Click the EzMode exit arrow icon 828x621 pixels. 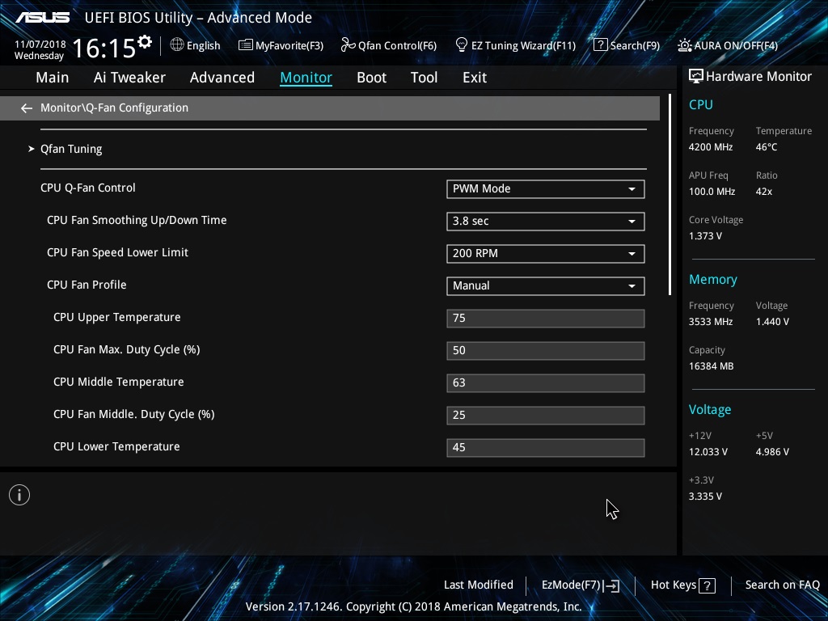coord(611,585)
